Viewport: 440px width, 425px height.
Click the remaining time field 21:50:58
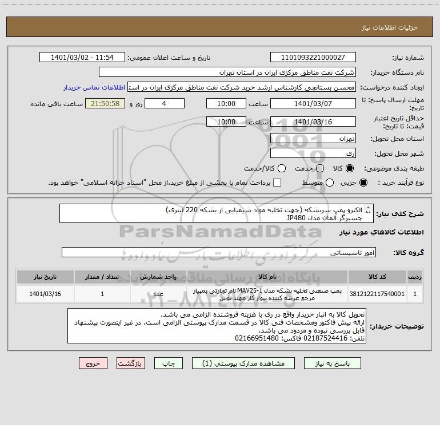(x=105, y=103)
